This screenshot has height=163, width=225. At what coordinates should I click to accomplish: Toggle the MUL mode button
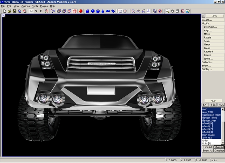pyautogui.click(x=221, y=105)
